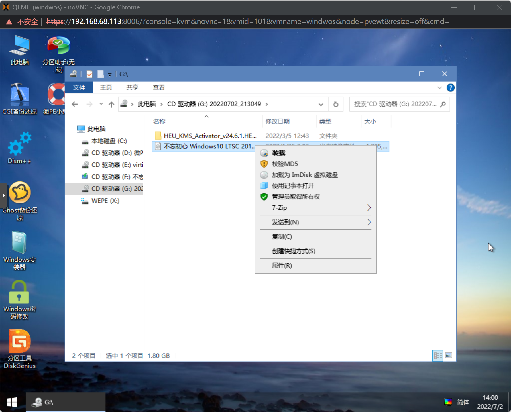The width and height of the screenshot is (511, 412).
Task: Select CD 驱动器 (F:) 不忘 in the tree
Action: (112, 177)
